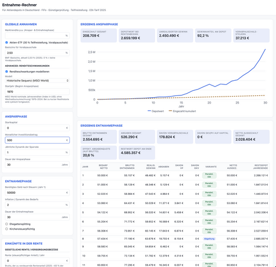The height and width of the screenshot is (267, 276).
Task: Click the Rente steuerpflichtiger Anteil field
Action: 37,261
